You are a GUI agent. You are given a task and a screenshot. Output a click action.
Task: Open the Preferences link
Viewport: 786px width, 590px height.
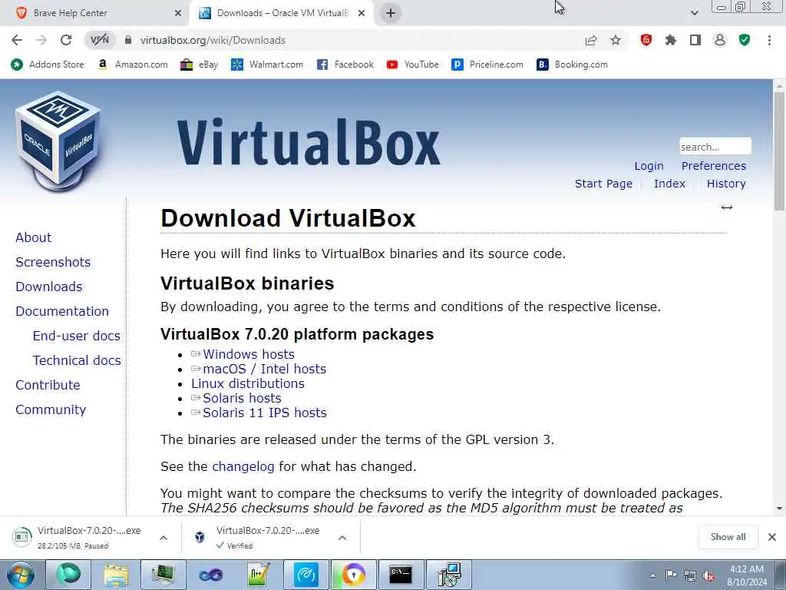point(713,166)
